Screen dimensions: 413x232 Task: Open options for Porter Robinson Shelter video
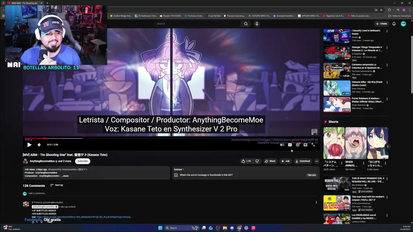[387, 99]
